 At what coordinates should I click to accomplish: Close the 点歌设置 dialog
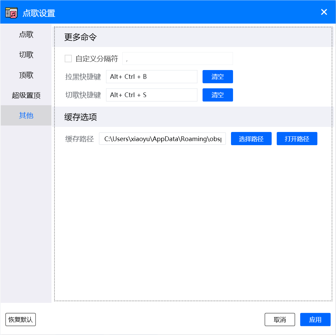(324, 12)
